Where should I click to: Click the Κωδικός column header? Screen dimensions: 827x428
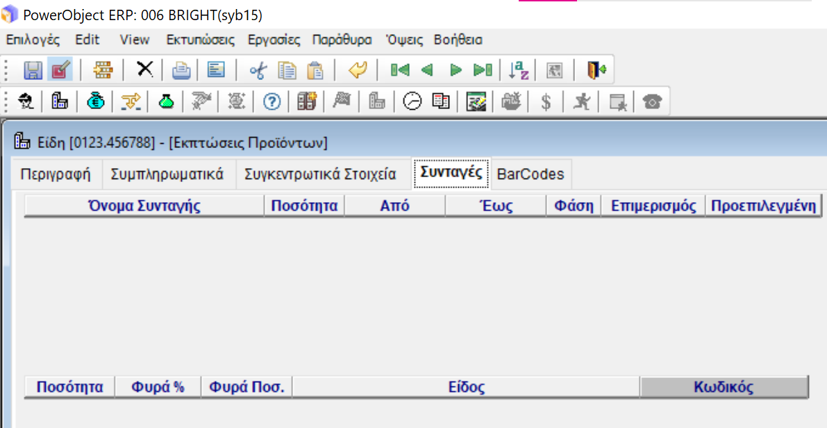coord(724,388)
